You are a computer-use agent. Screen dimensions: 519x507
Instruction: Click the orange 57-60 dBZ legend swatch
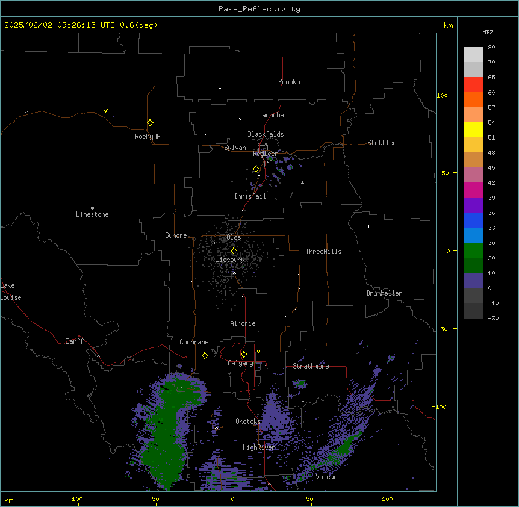click(473, 99)
